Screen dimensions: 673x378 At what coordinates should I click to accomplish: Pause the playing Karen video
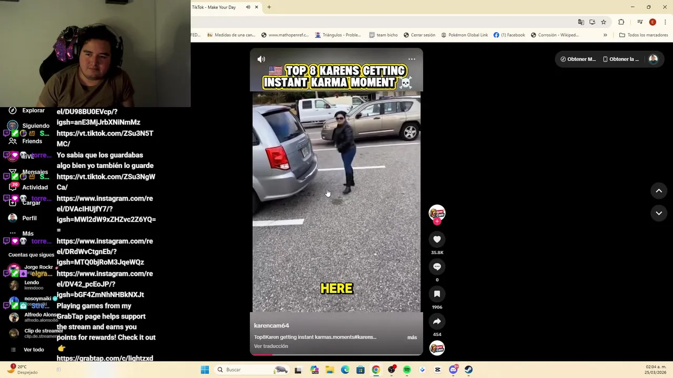tap(336, 202)
